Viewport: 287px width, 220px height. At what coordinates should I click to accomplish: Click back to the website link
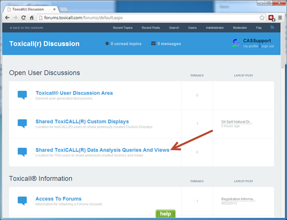point(26,27)
